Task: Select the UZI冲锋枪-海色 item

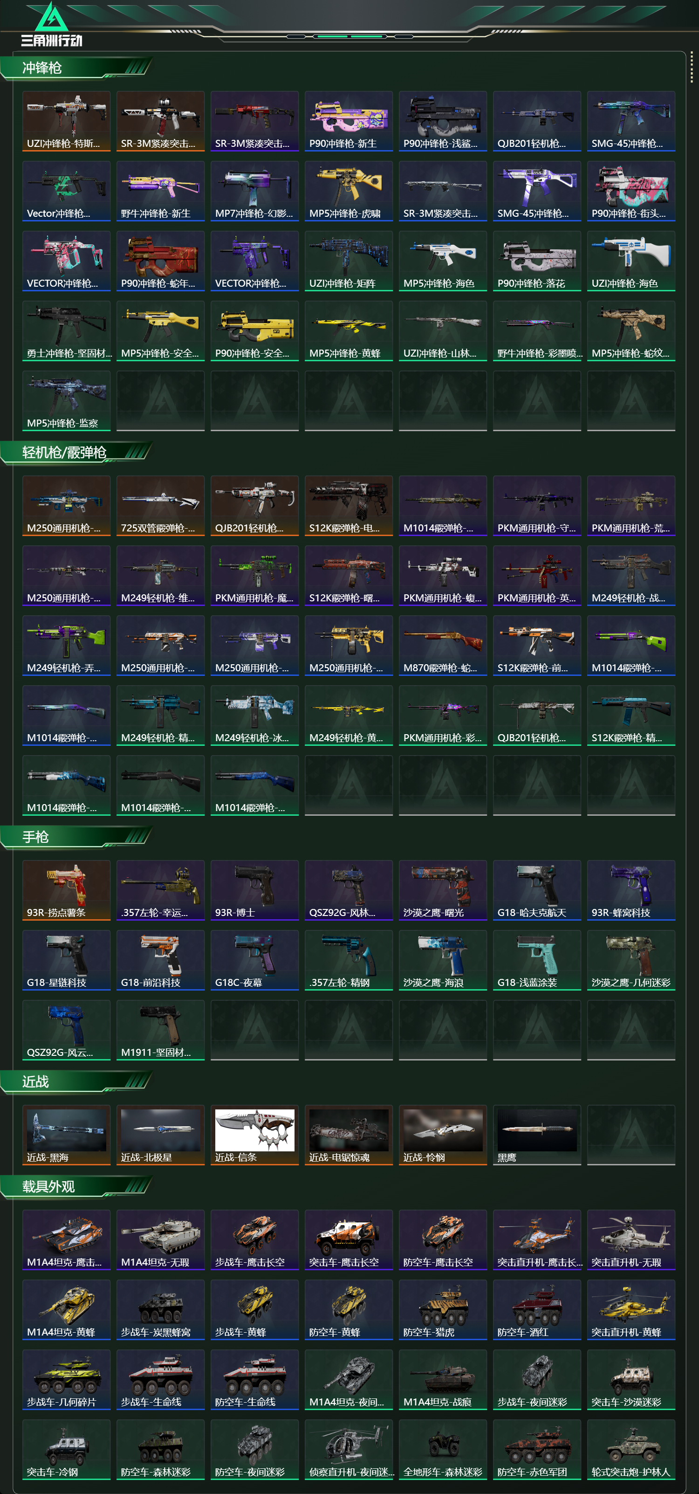Action: (x=631, y=261)
